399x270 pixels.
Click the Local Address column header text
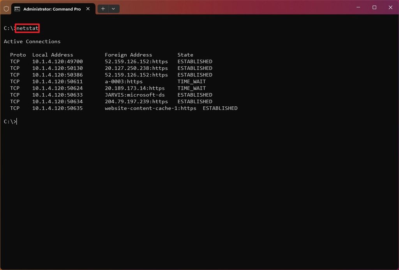tap(53, 55)
